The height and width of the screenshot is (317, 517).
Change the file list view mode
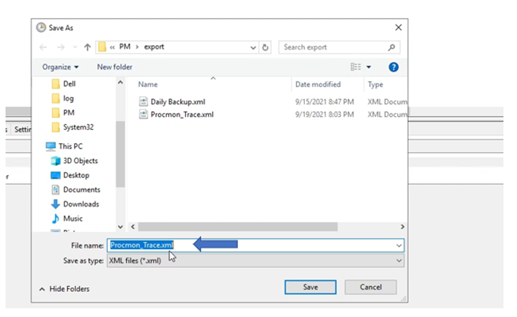coord(356,67)
